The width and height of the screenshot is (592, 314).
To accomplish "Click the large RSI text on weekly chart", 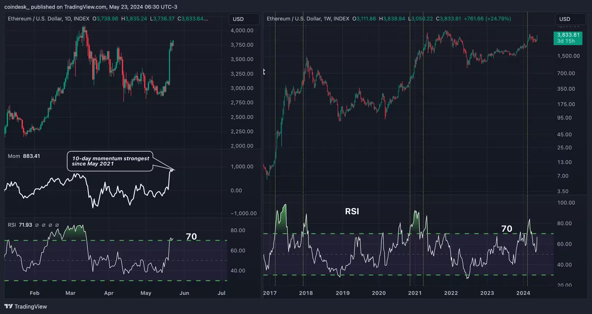I will click(352, 211).
